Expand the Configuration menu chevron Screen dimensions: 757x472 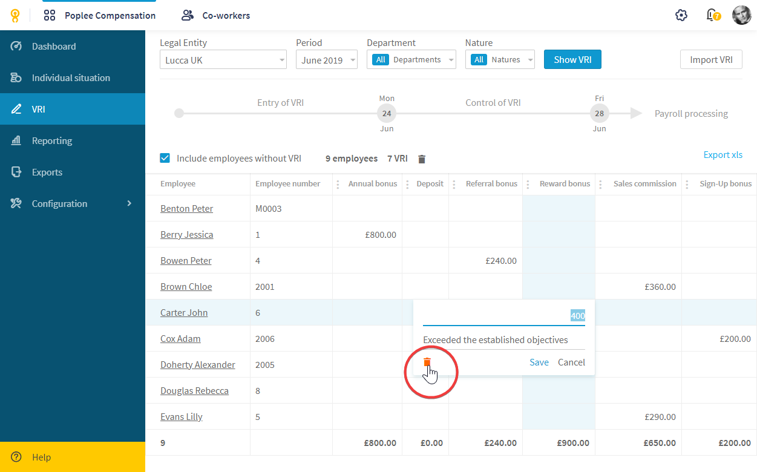coord(129,203)
